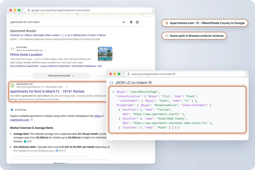Click the google.com/search address bar URL
Viewport: 255px width, 170px height.
(x=60, y=10)
